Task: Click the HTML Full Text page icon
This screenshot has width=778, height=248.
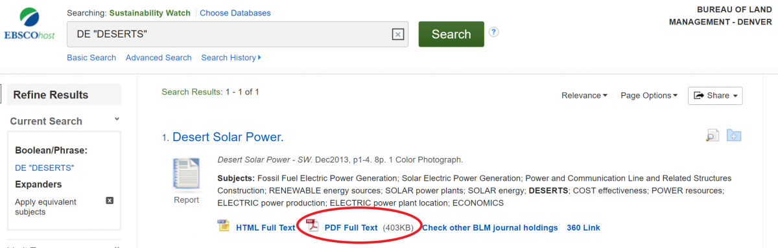Action: click(x=224, y=226)
